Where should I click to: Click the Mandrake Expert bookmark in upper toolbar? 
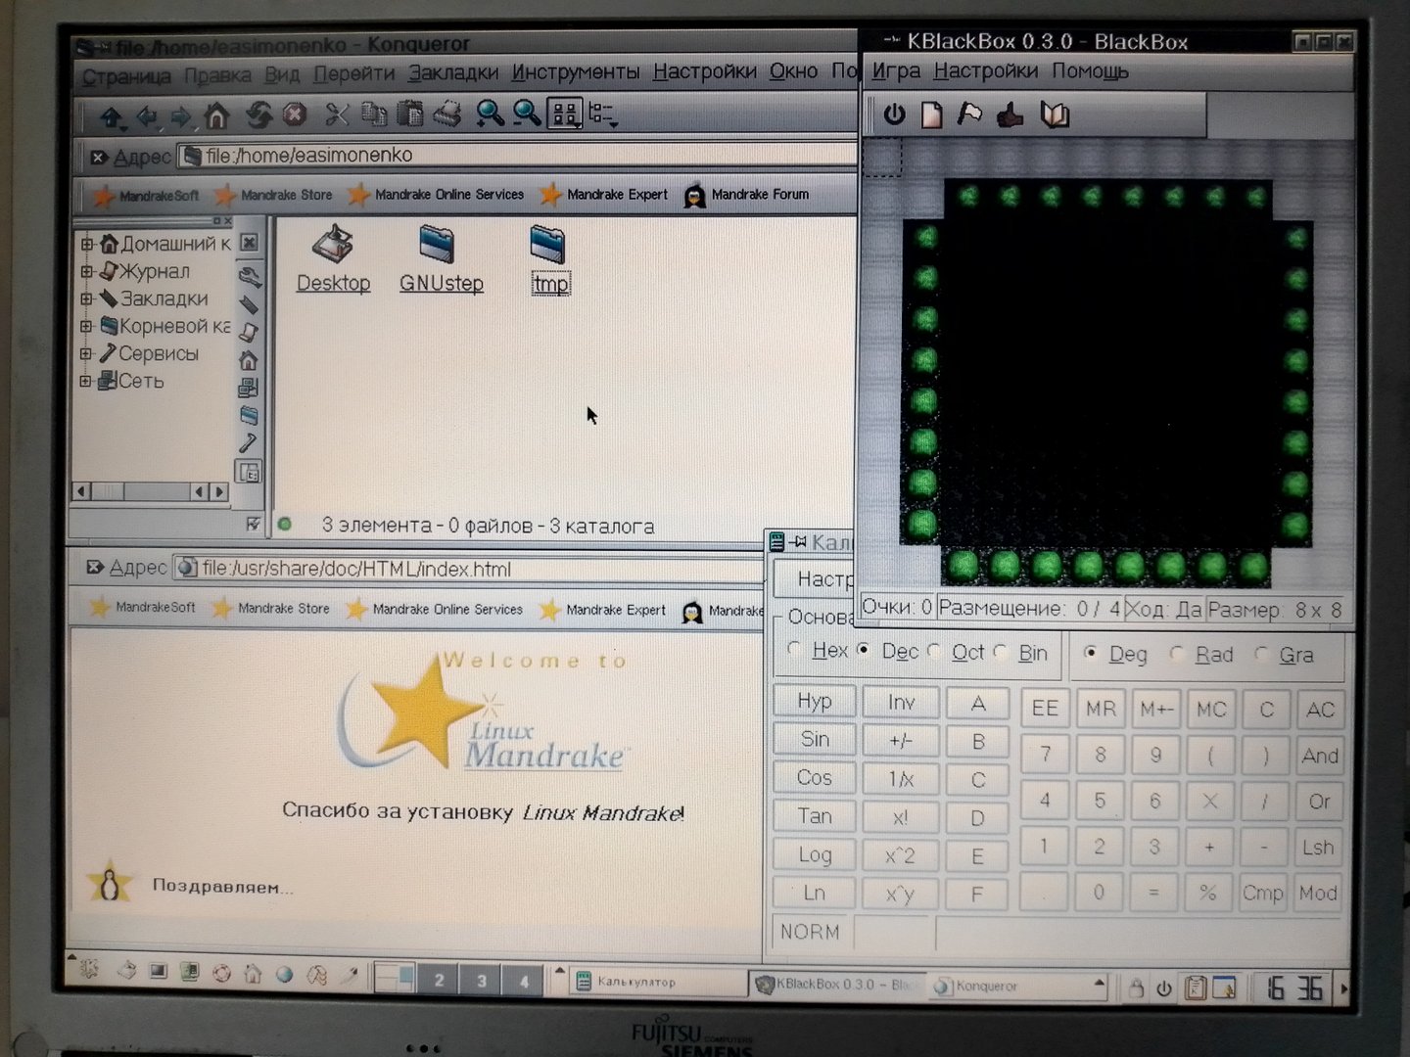pyautogui.click(x=603, y=194)
